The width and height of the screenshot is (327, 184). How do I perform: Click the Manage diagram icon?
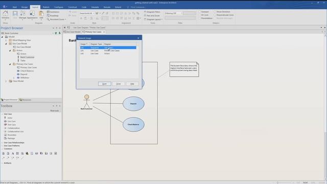[22, 15]
